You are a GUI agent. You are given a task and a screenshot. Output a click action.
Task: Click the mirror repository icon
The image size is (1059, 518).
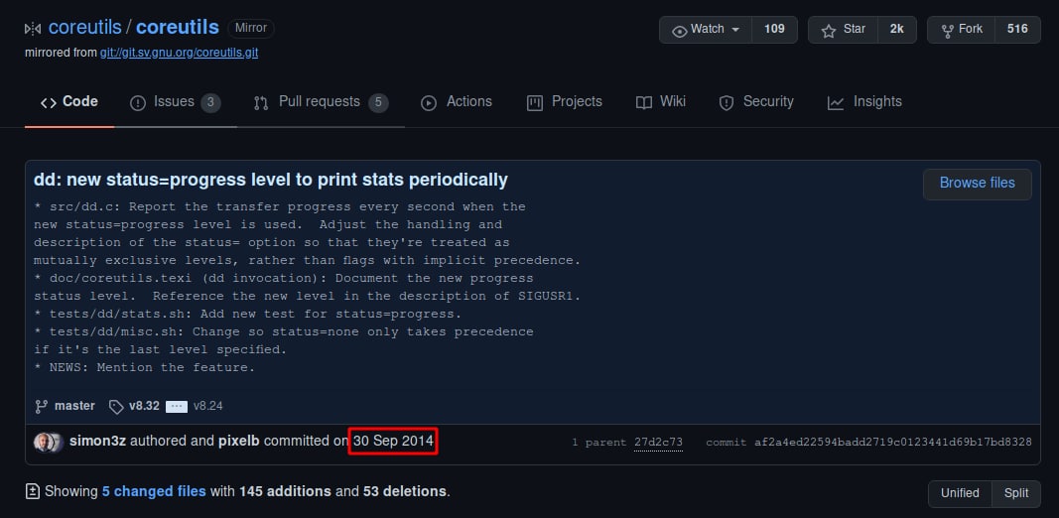click(33, 29)
